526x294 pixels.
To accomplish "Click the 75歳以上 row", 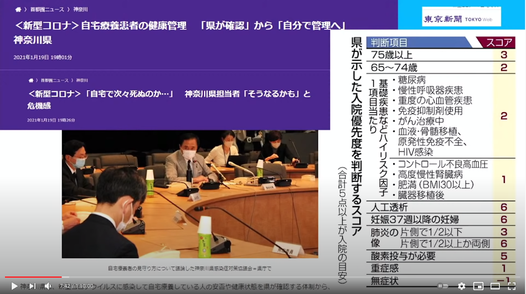I will (441, 55).
